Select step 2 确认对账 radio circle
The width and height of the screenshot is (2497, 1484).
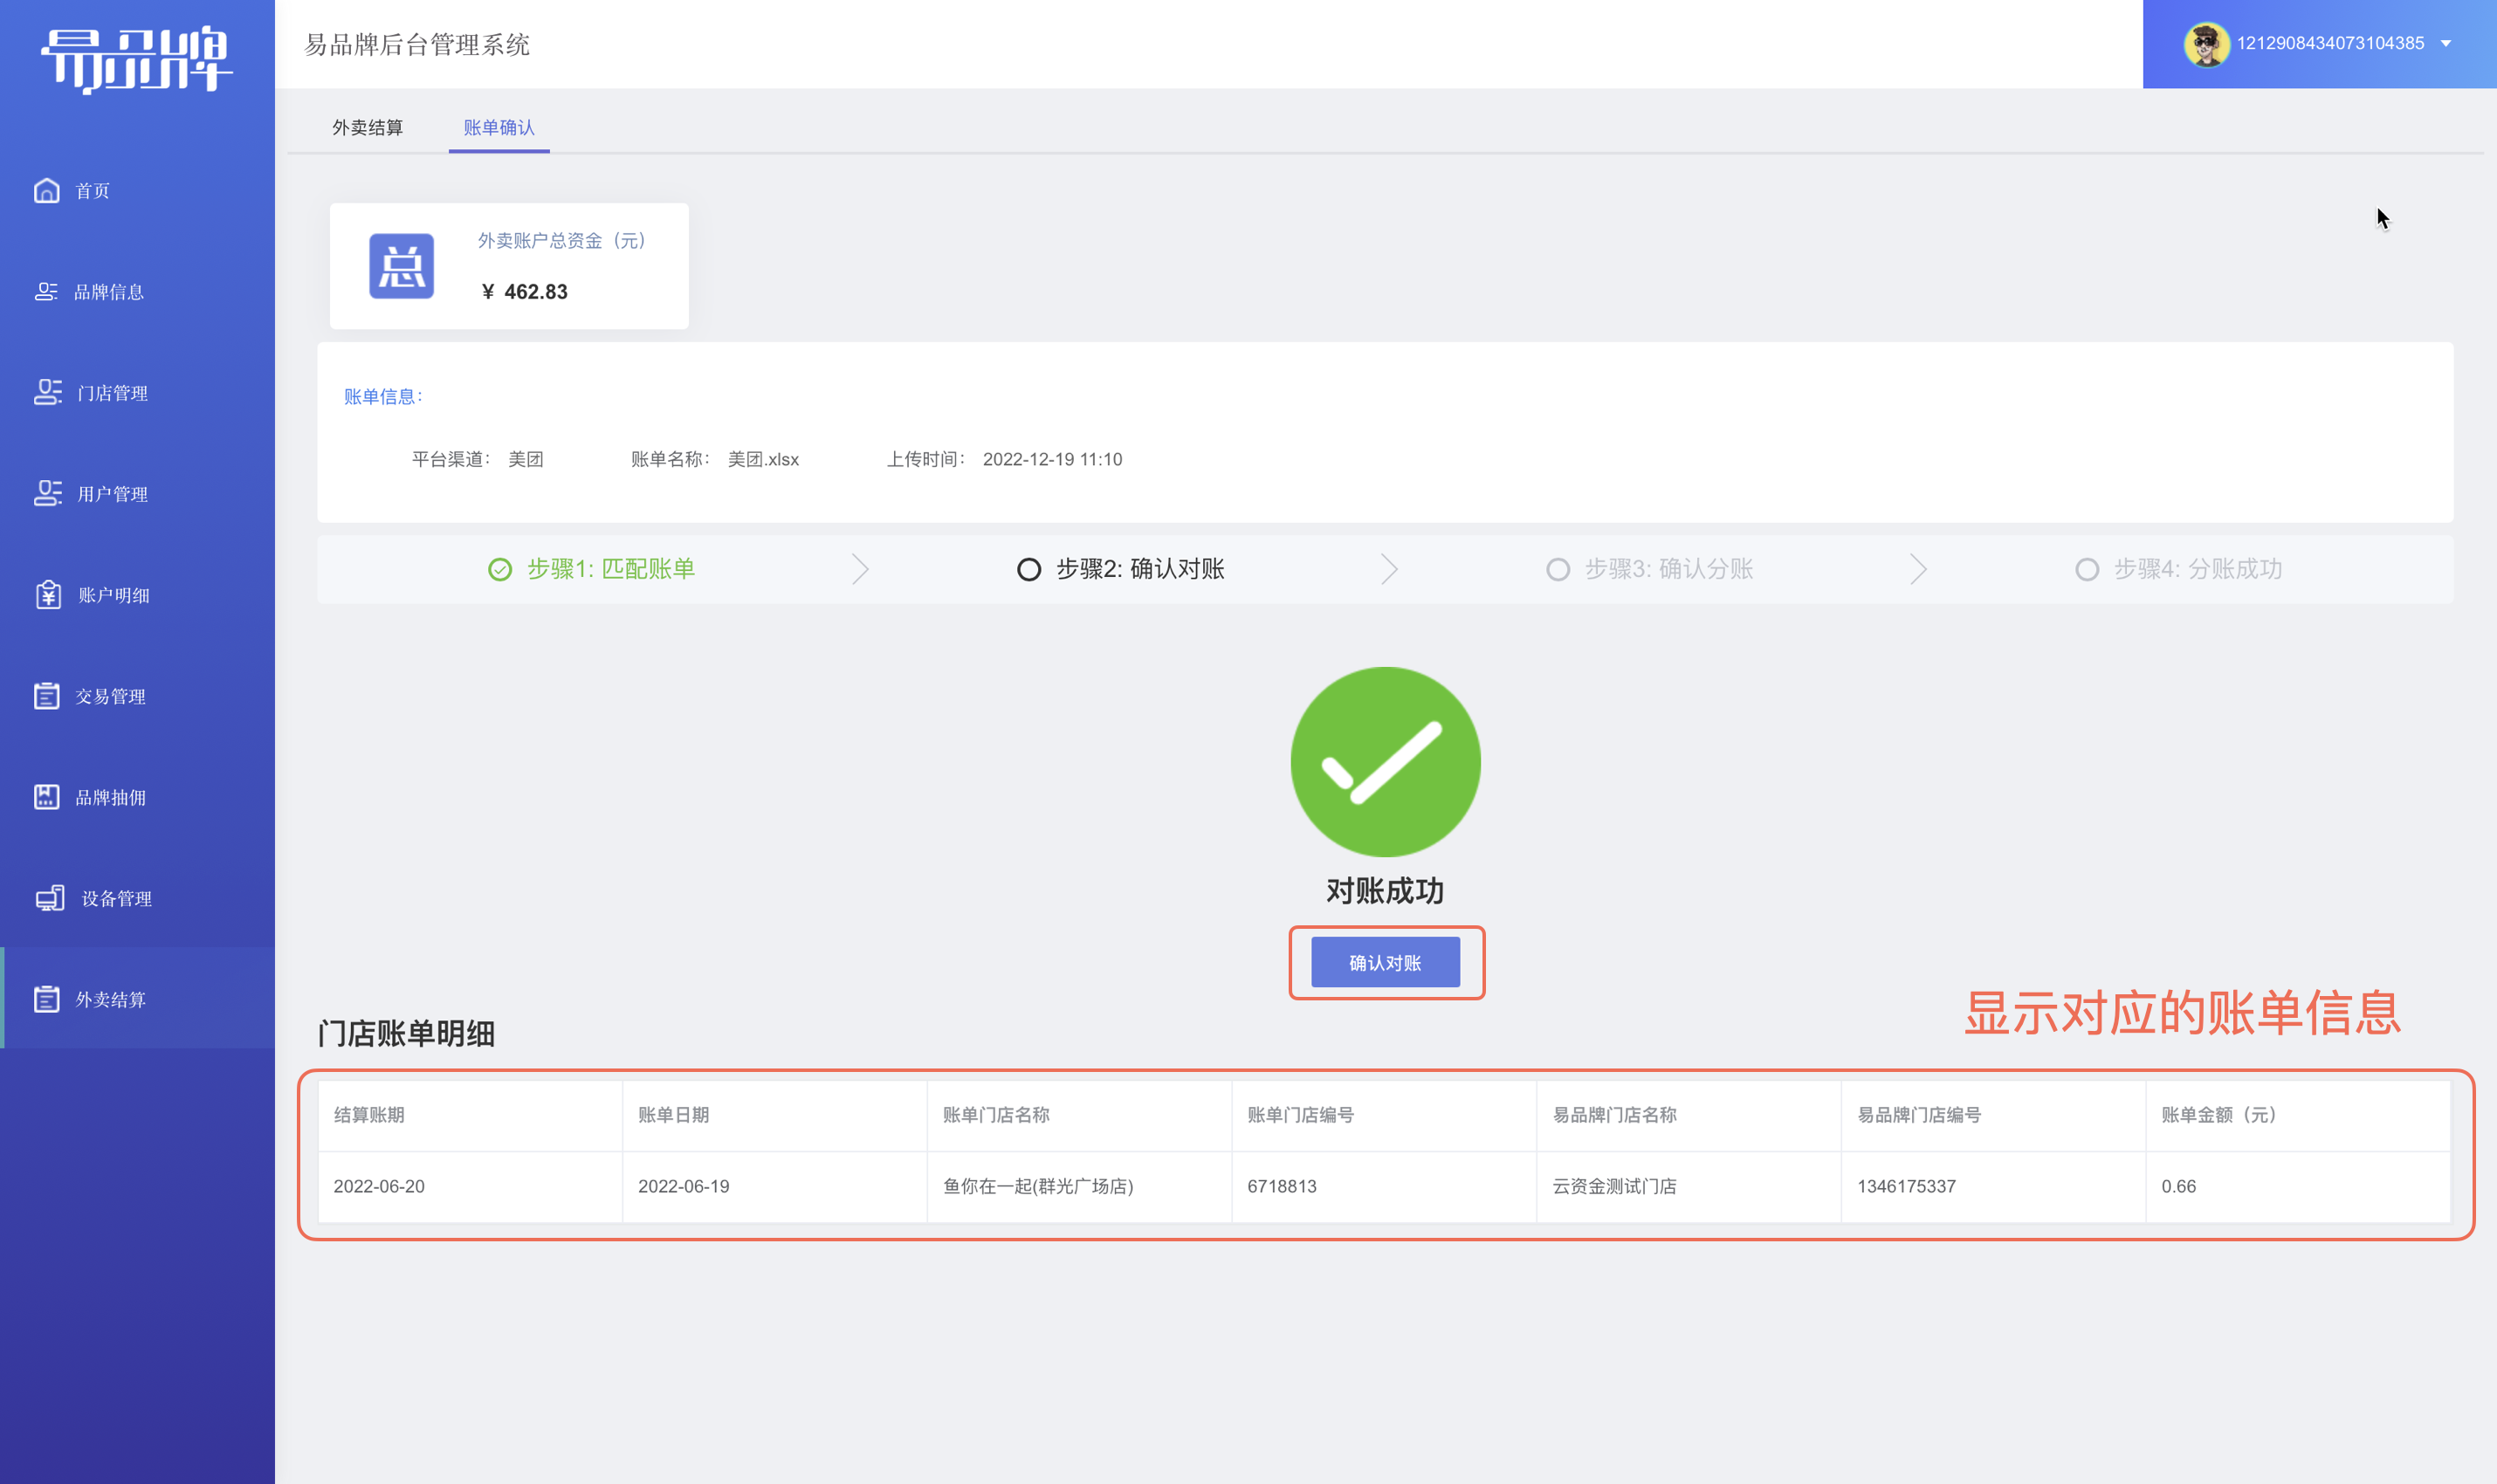tap(1028, 569)
